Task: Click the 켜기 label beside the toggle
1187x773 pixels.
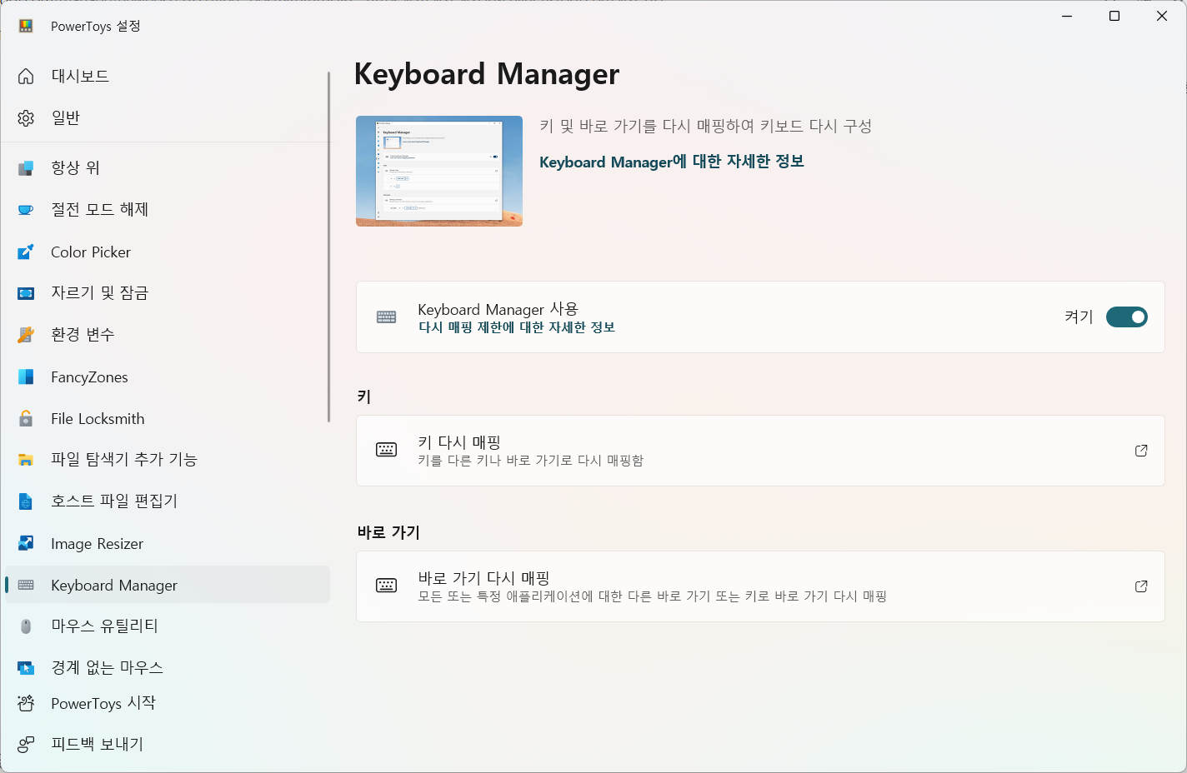Action: point(1079,317)
